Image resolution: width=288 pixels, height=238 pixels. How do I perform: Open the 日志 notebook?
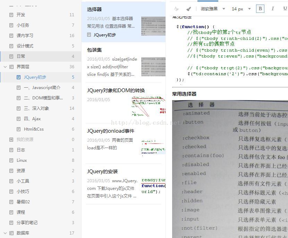(x=41, y=150)
